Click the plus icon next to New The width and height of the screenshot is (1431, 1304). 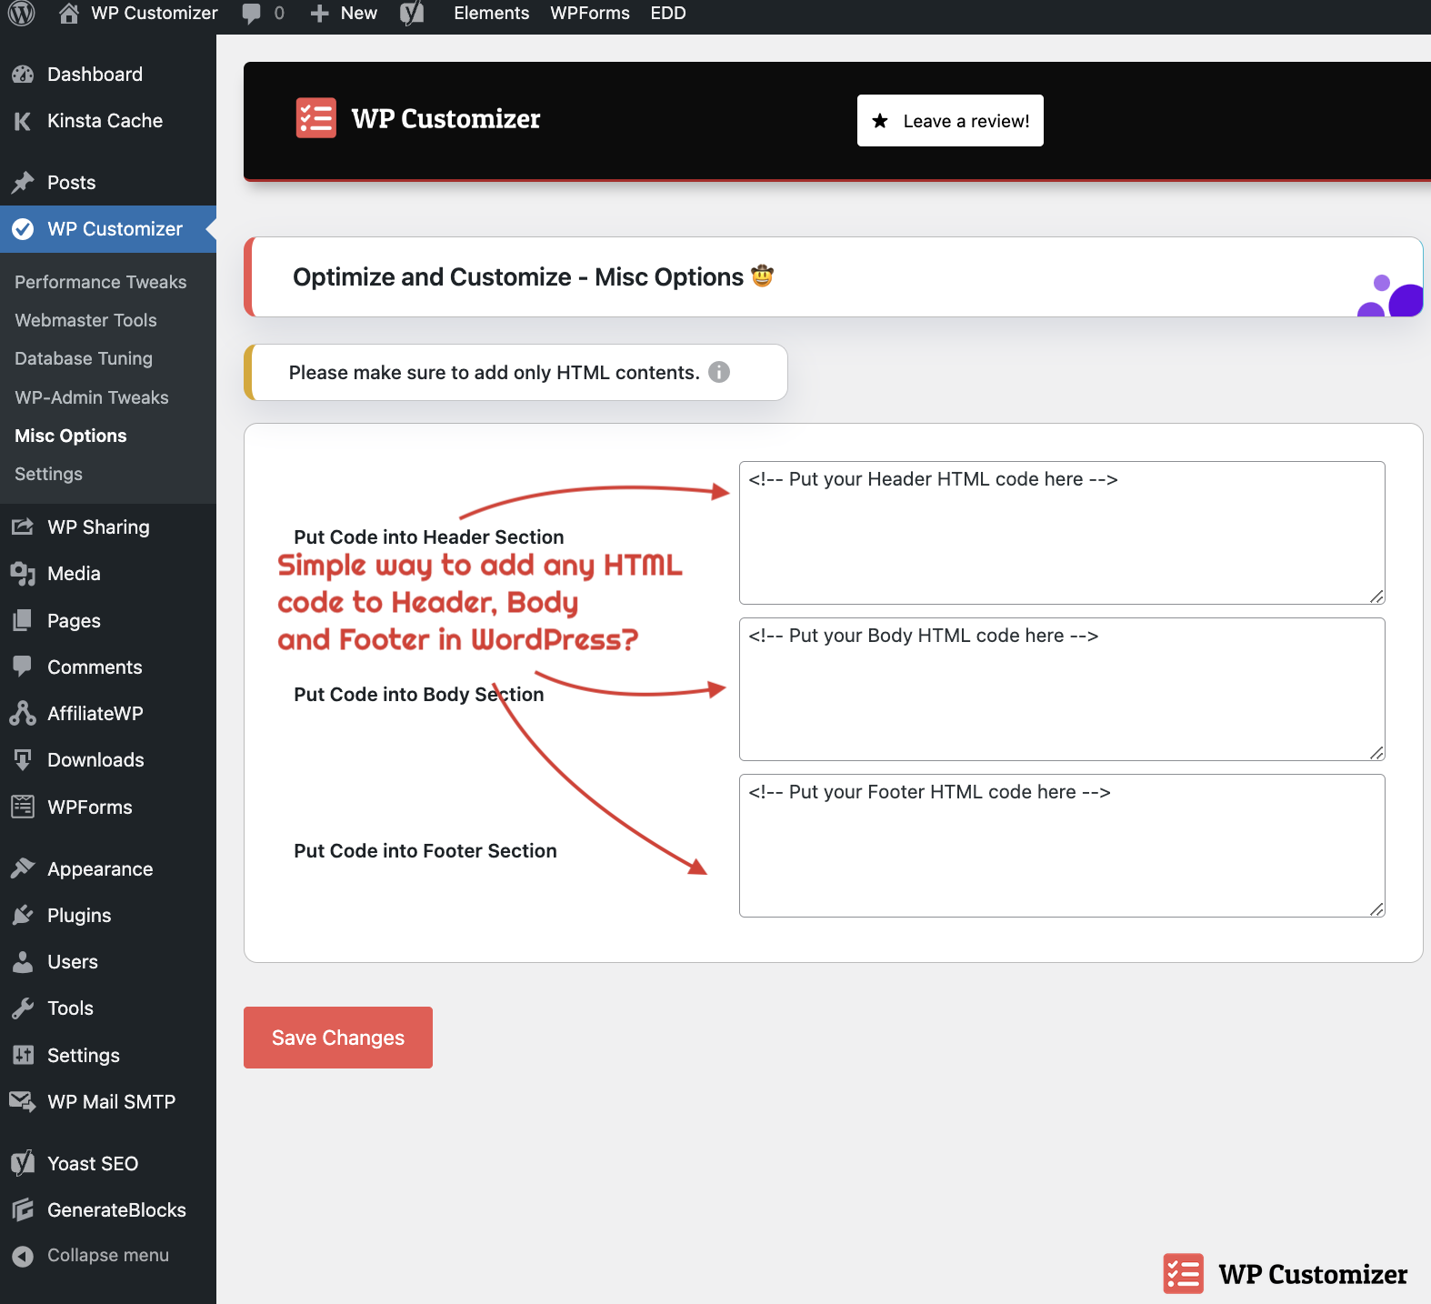319,14
